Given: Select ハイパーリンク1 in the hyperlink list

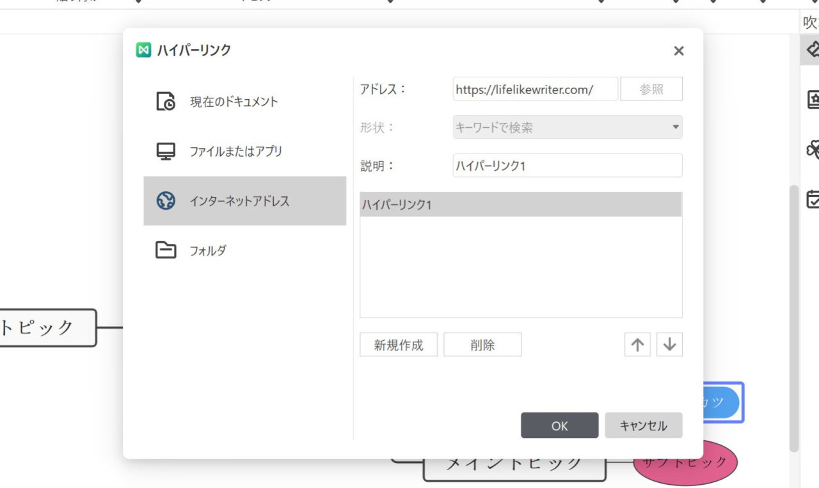Looking at the screenshot, I should coord(521,203).
